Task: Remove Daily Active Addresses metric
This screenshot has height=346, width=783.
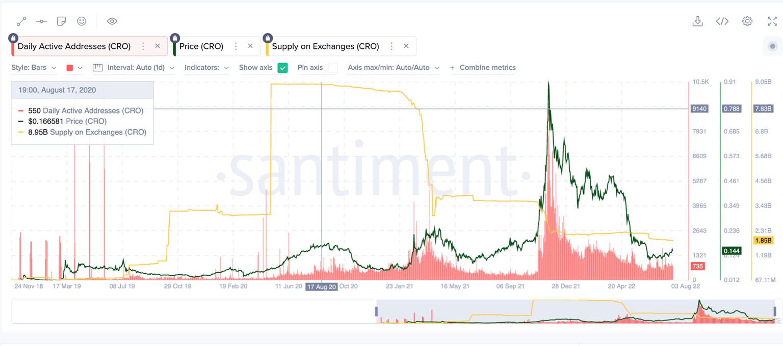Action: (x=158, y=46)
